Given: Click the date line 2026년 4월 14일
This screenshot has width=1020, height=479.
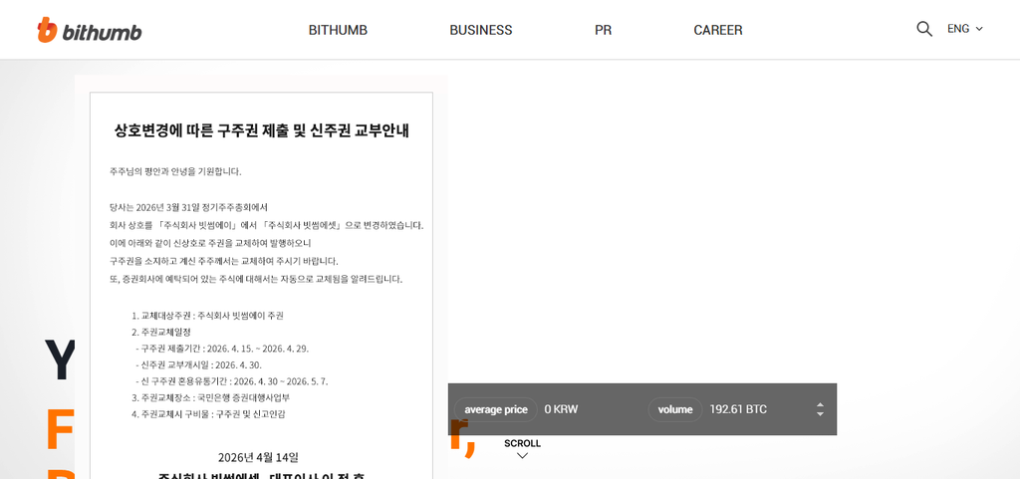Looking at the screenshot, I should [x=258, y=457].
